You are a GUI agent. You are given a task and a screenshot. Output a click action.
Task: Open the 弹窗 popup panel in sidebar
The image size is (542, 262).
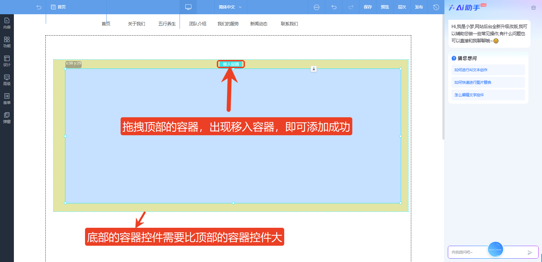(7, 118)
